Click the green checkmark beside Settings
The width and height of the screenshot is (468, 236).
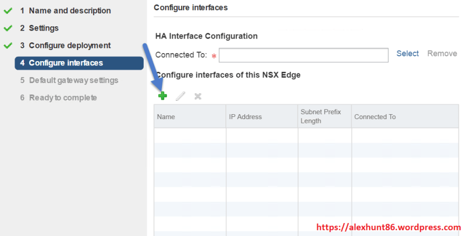pos(8,28)
